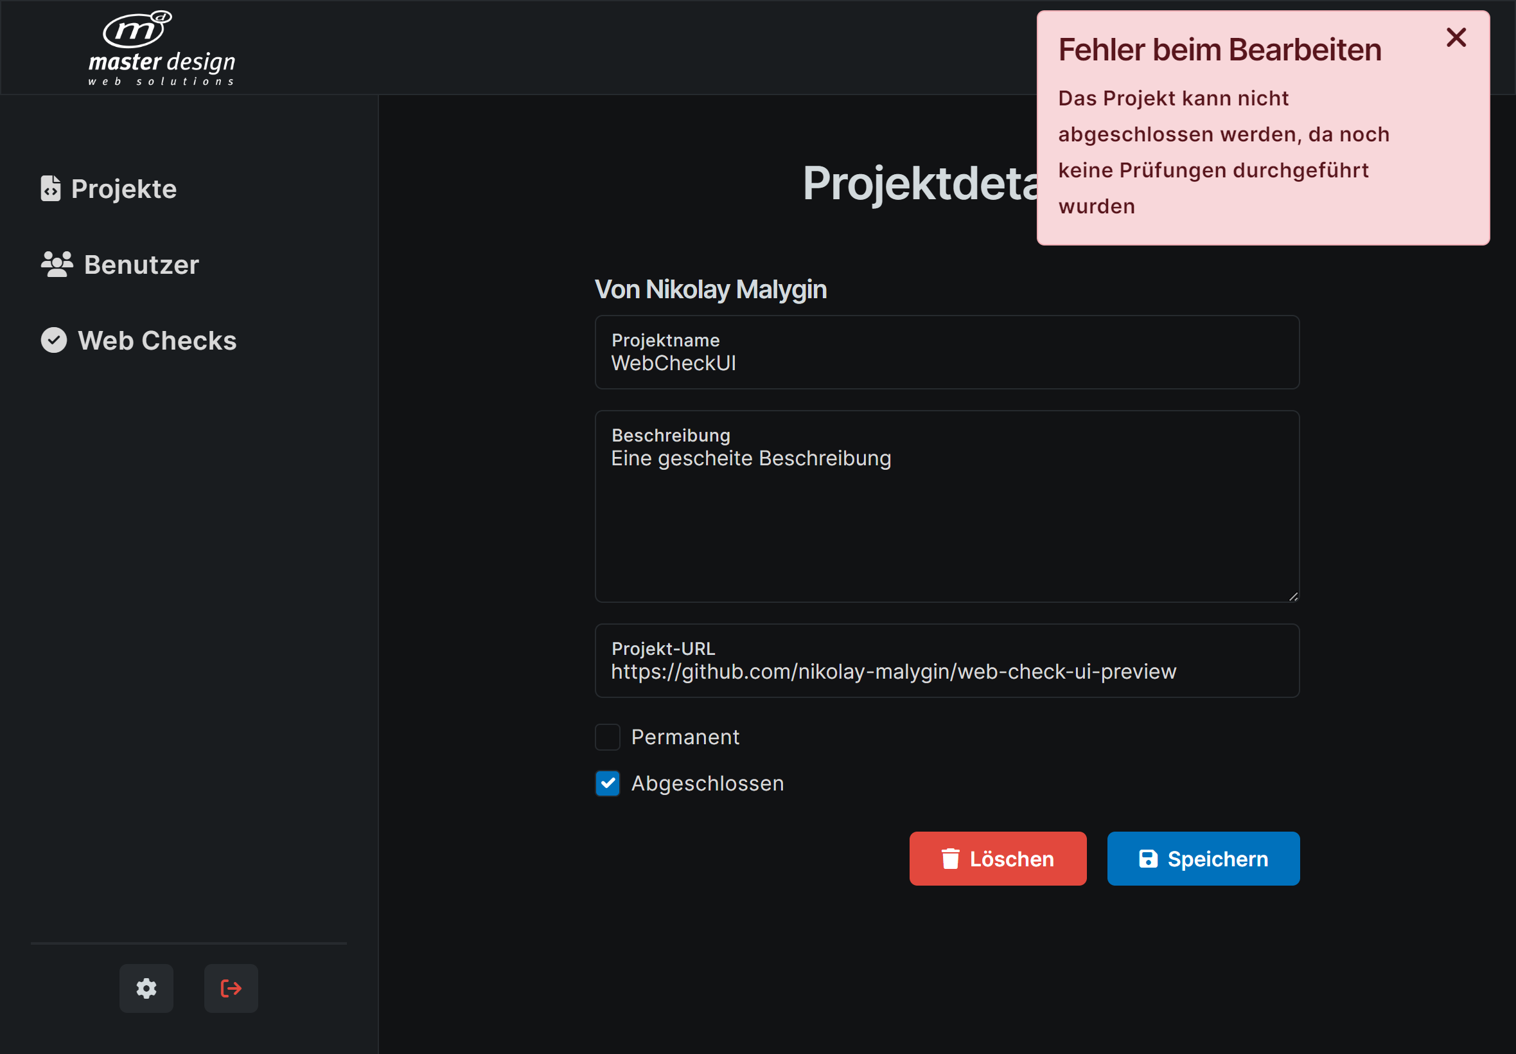1516x1054 pixels.
Task: Click the trash icon on Löschen
Action: pyautogui.click(x=950, y=859)
